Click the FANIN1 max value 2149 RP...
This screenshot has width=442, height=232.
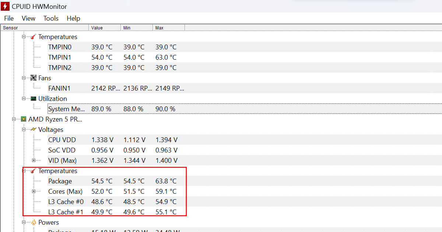click(x=170, y=88)
